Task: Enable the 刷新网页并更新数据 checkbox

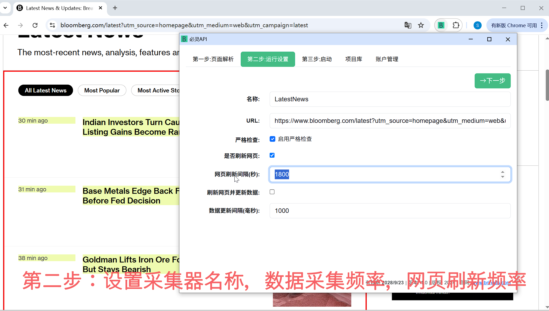Action: pos(272,192)
